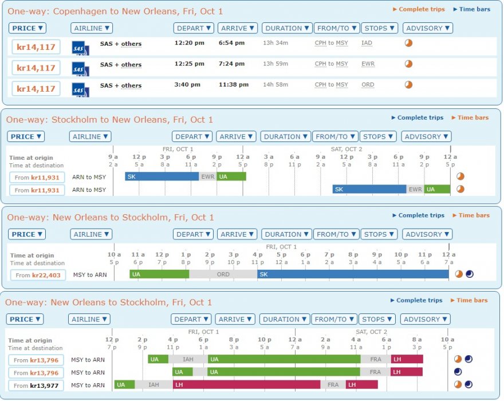
Task: Click orange advisory icon on the kr13,977 flight
Action: [x=458, y=384]
